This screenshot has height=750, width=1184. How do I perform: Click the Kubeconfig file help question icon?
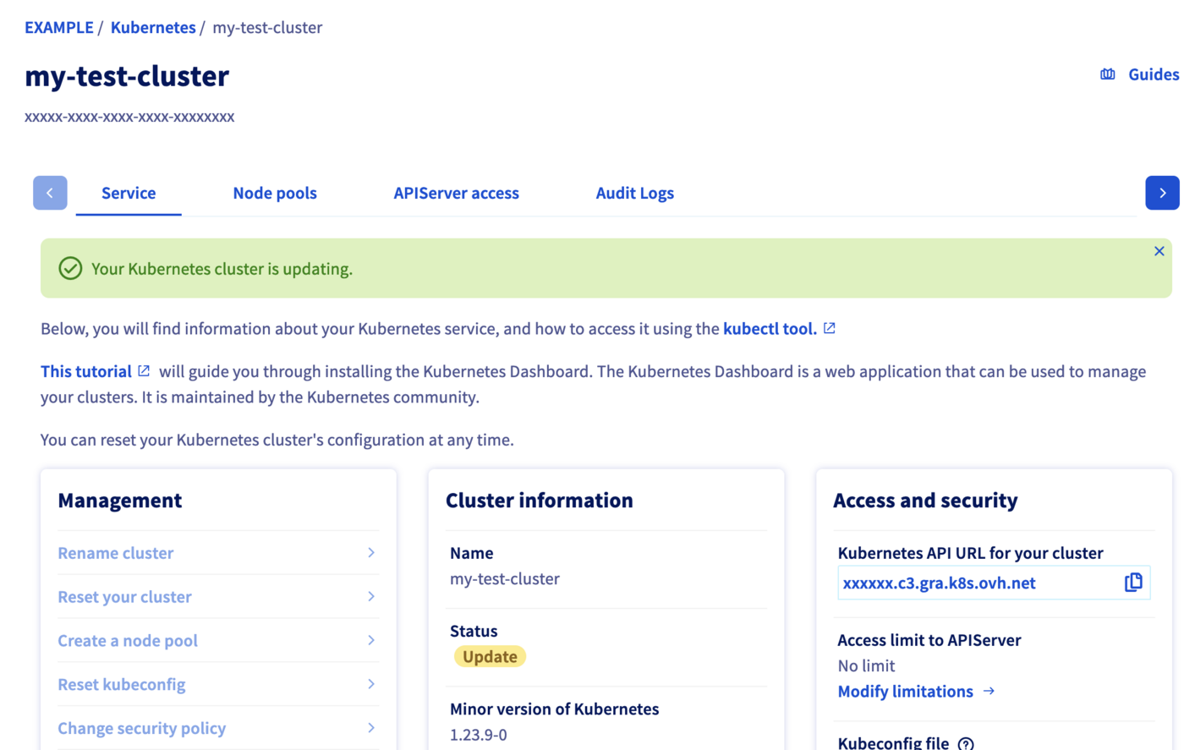point(966,743)
